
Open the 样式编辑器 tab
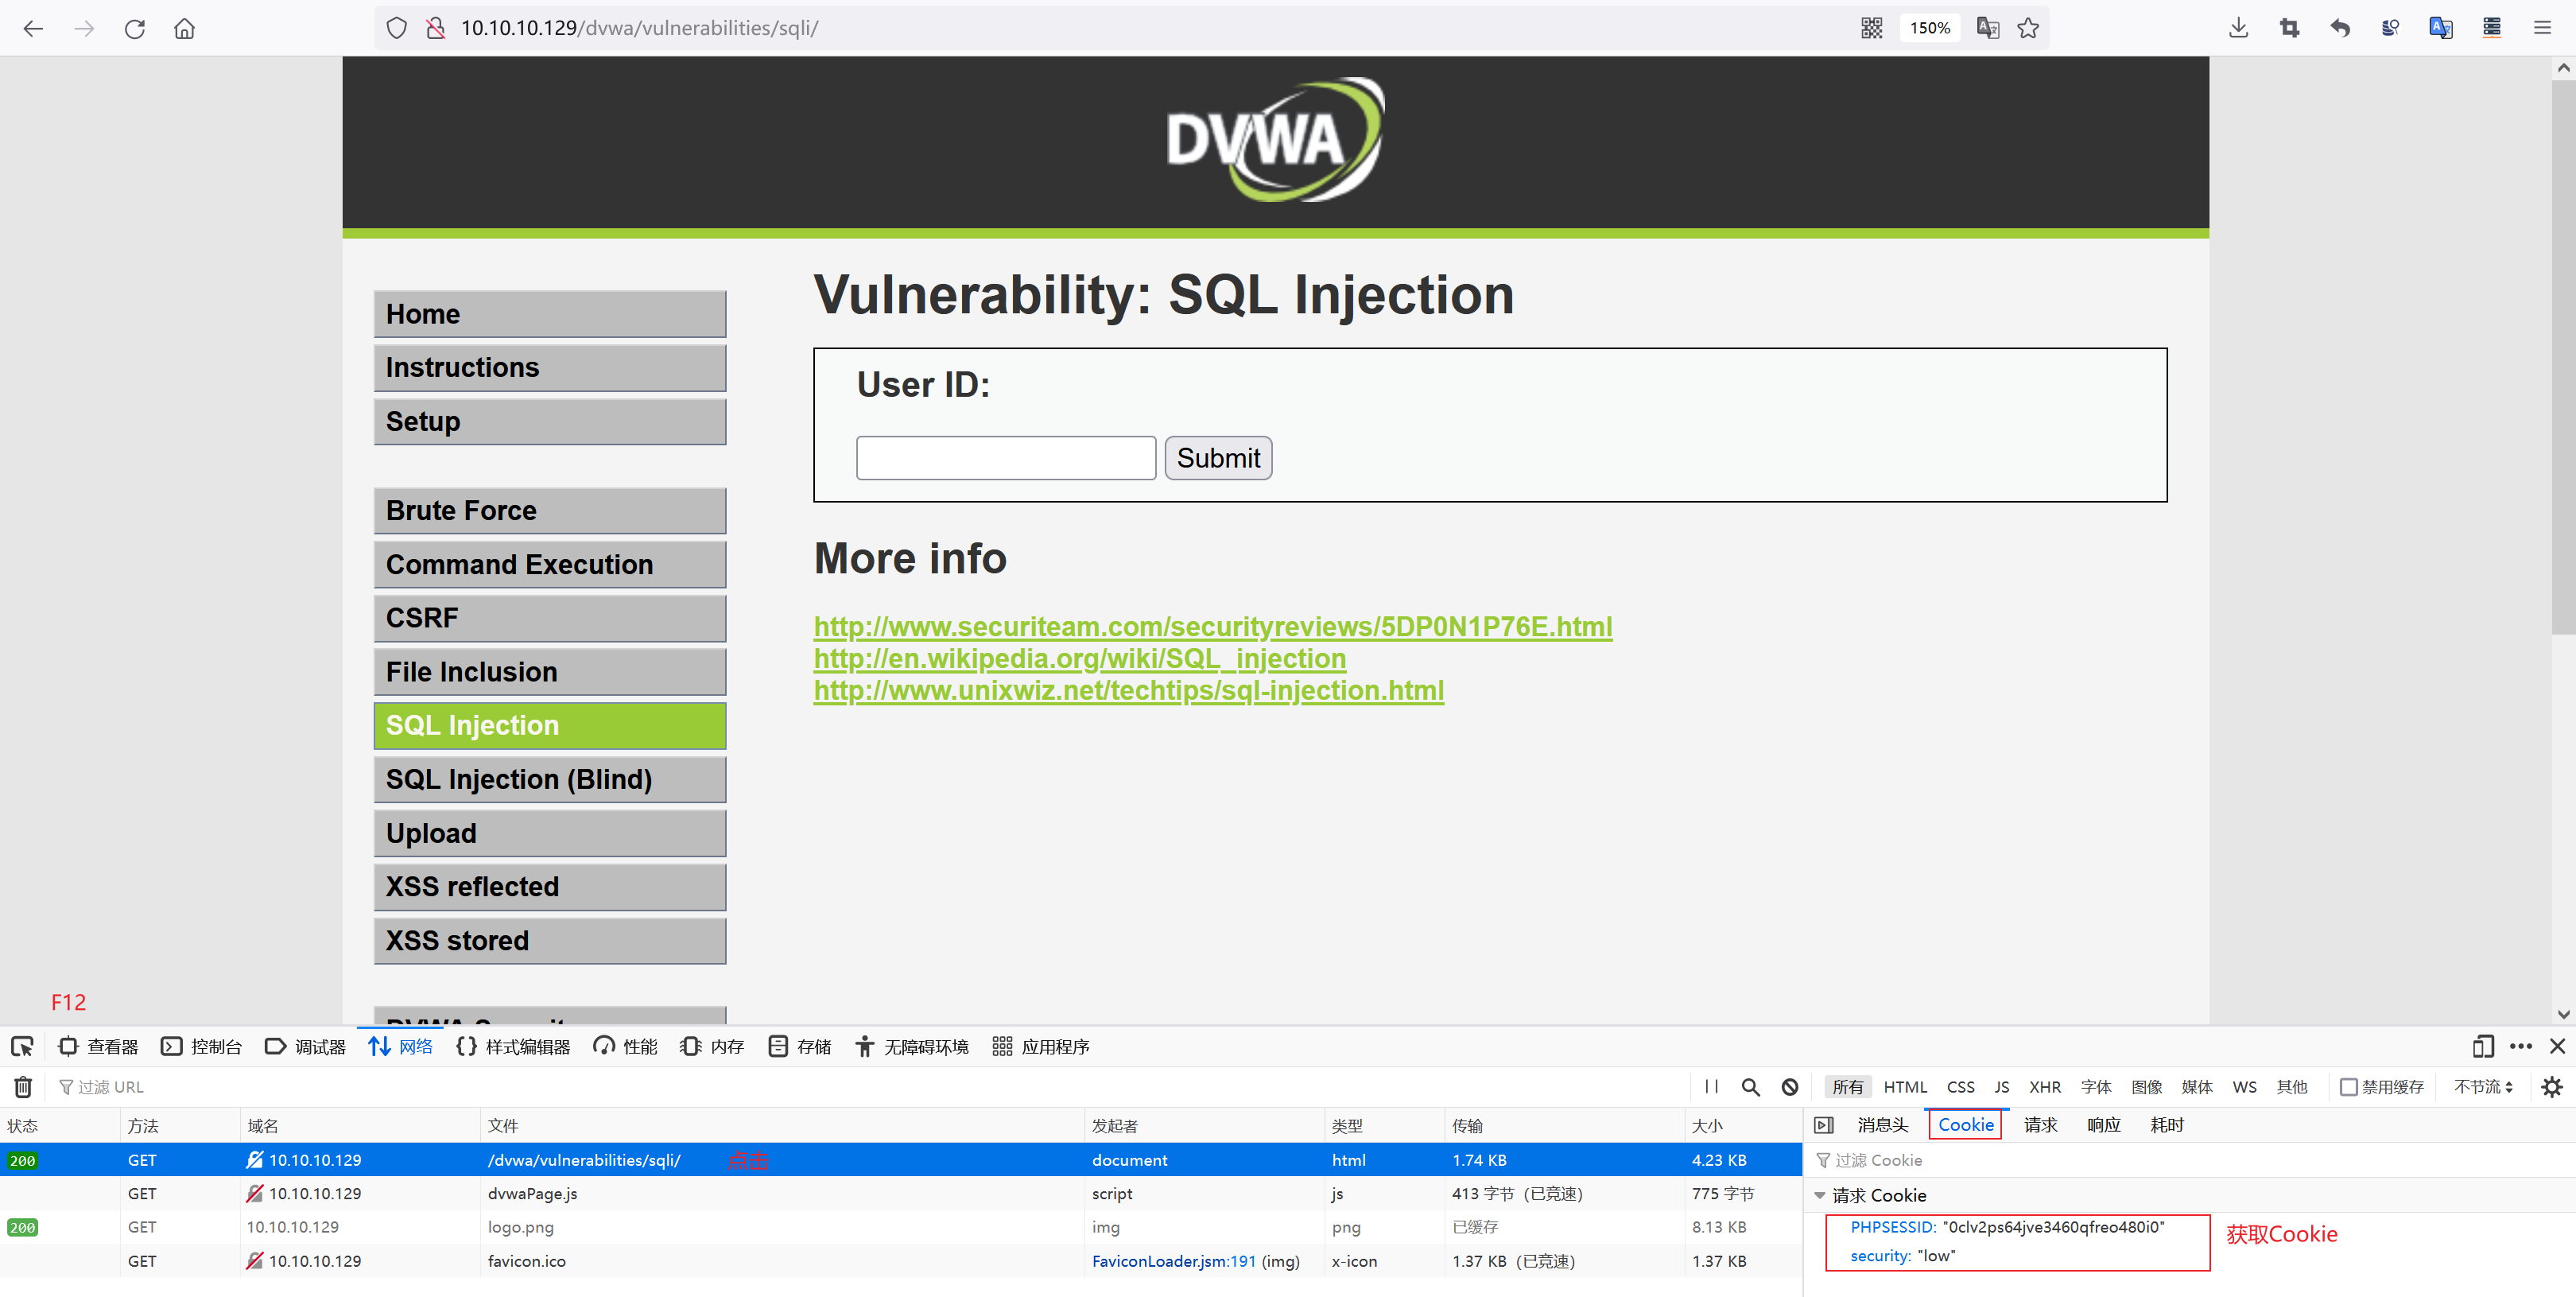[x=513, y=1047]
